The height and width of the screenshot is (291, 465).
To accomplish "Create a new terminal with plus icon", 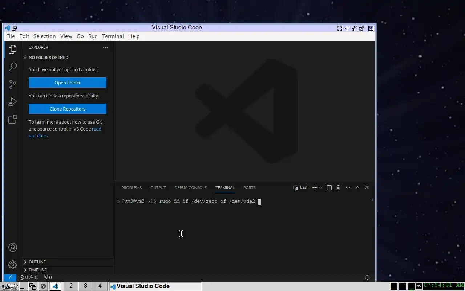I will (315, 188).
